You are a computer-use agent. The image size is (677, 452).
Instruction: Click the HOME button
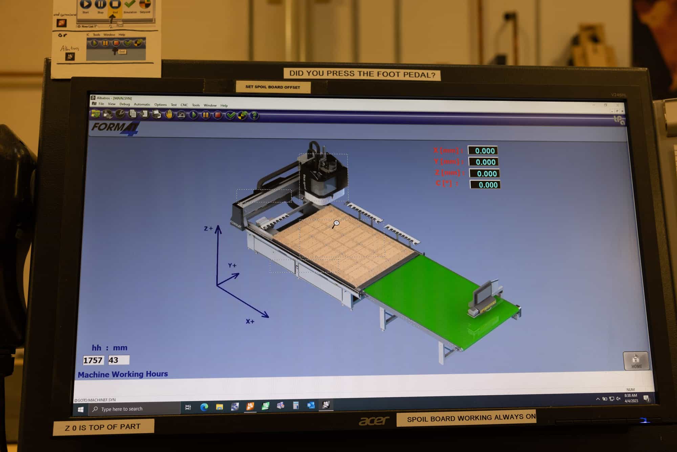point(636,361)
